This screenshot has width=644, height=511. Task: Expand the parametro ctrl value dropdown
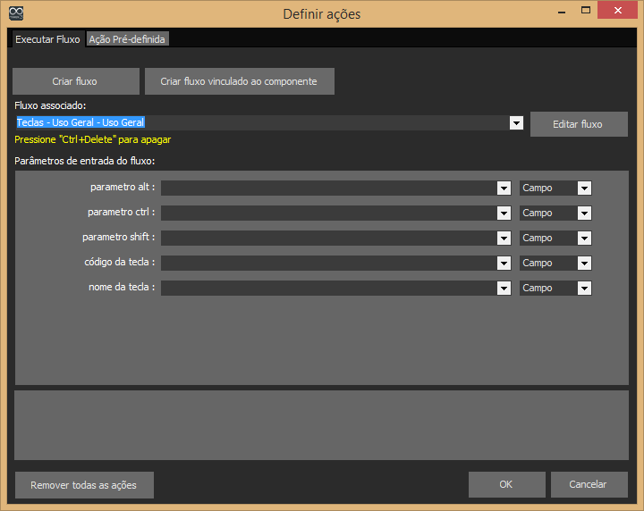click(x=504, y=213)
